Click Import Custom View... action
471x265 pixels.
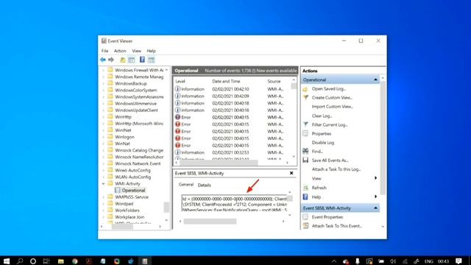[332, 107]
